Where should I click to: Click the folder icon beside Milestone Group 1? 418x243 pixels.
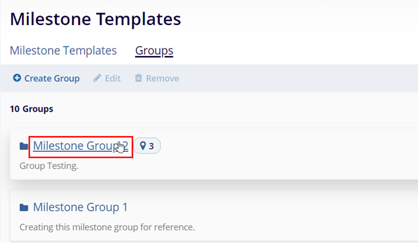[x=24, y=208]
